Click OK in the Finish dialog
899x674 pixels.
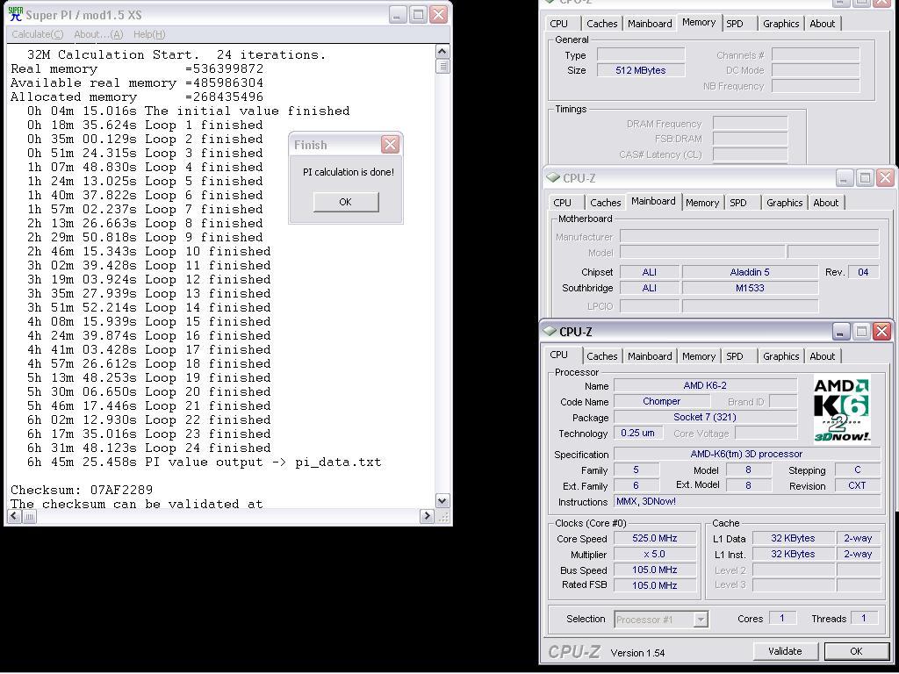coord(346,202)
